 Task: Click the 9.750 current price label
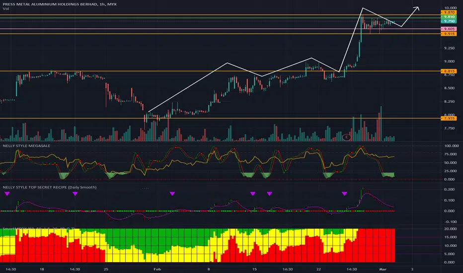point(449,21)
